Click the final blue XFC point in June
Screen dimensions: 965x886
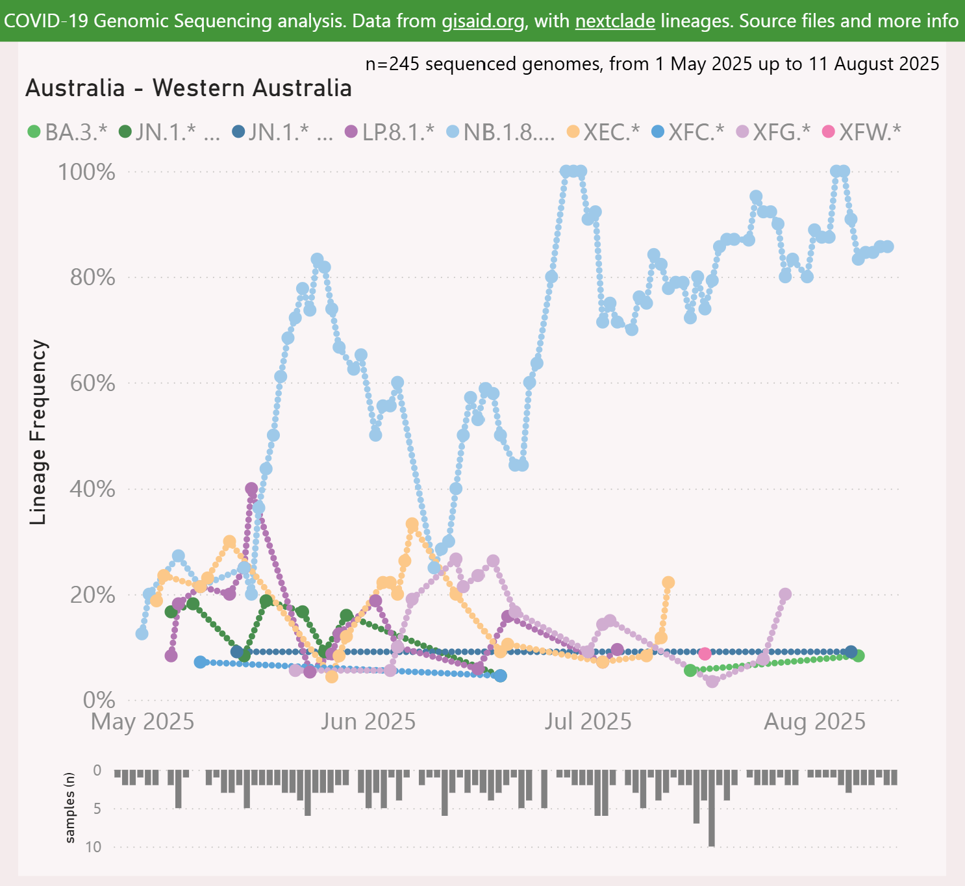[500, 676]
